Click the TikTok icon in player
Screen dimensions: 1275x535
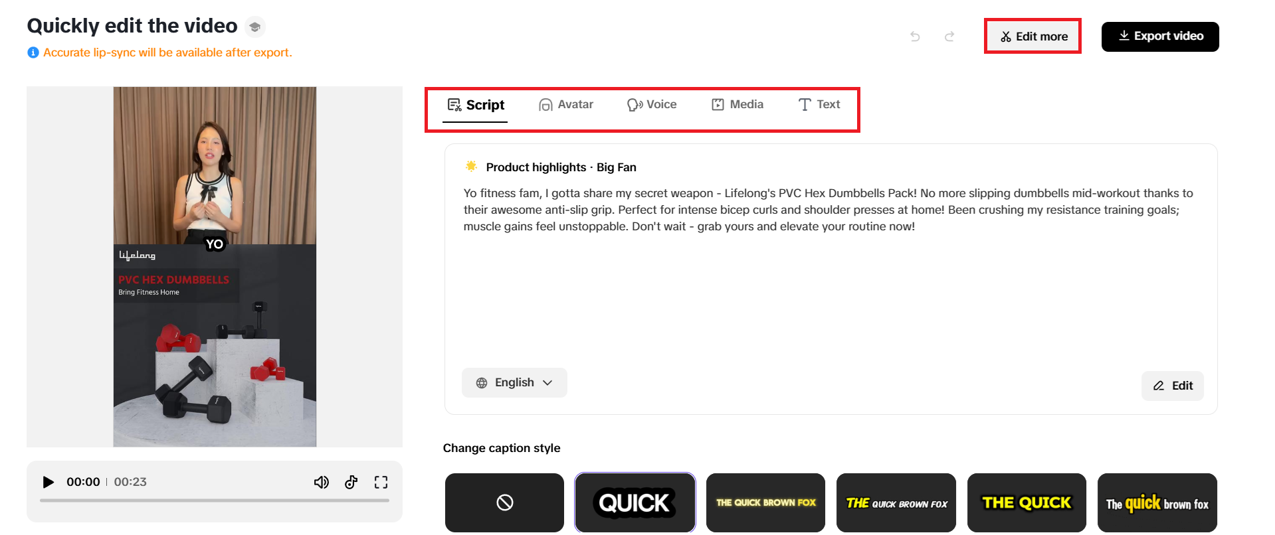coord(351,483)
